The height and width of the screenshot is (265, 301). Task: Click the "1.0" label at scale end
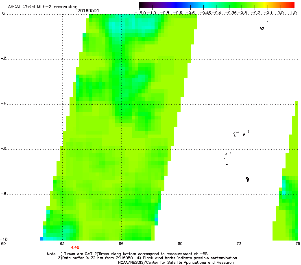pos(294,13)
